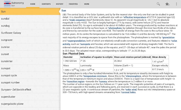Add entry to favorites star icon
181x110 pixels.
pyautogui.click(x=167, y=4)
